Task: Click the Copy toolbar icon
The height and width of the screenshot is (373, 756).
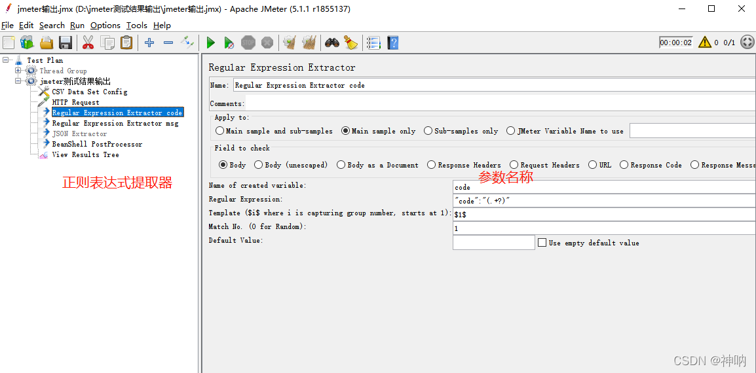Action: [x=107, y=43]
